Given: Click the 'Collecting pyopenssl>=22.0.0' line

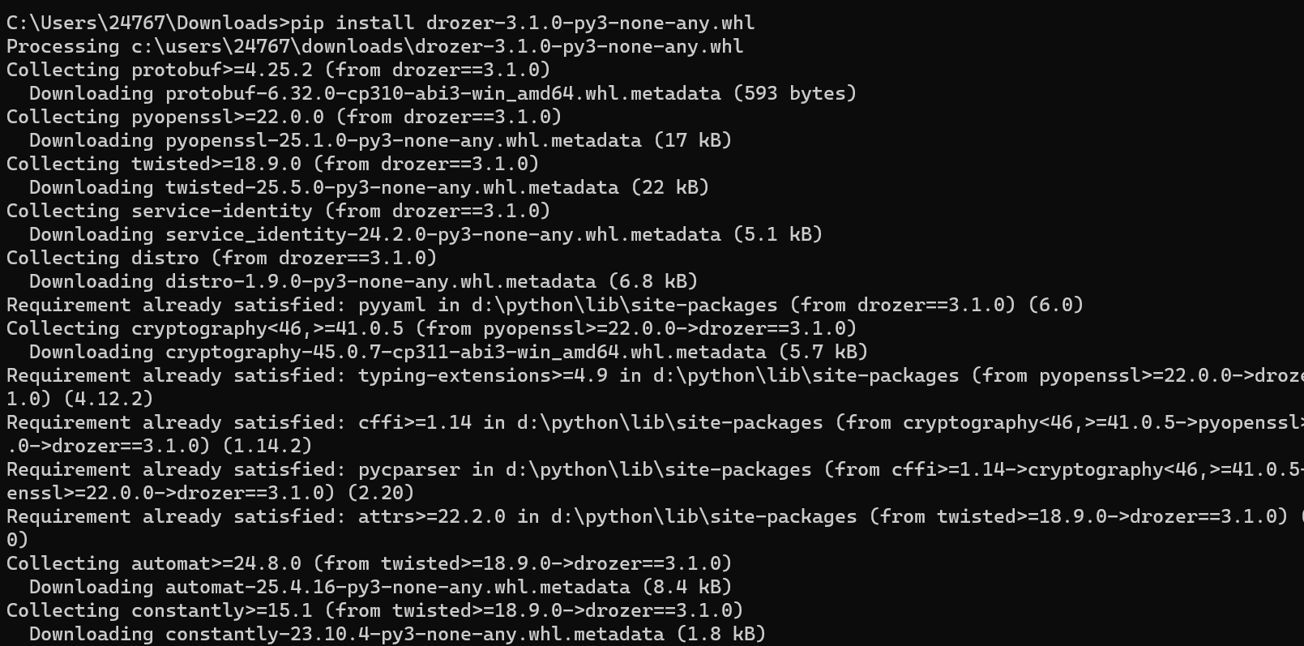Looking at the screenshot, I should (284, 117).
